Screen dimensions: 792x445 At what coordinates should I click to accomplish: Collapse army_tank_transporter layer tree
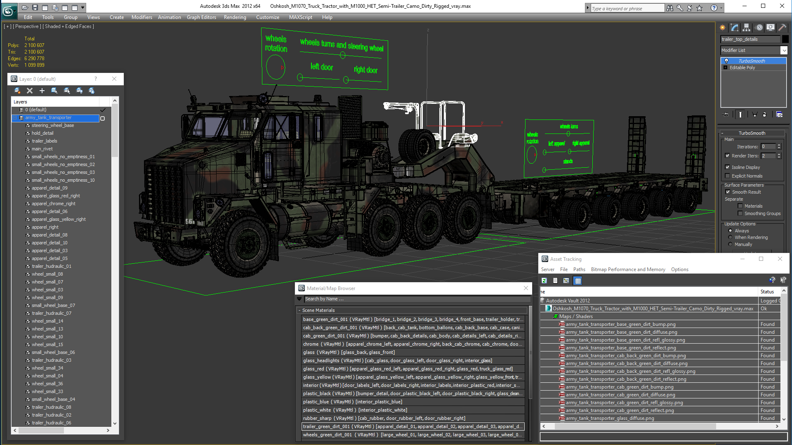15,118
